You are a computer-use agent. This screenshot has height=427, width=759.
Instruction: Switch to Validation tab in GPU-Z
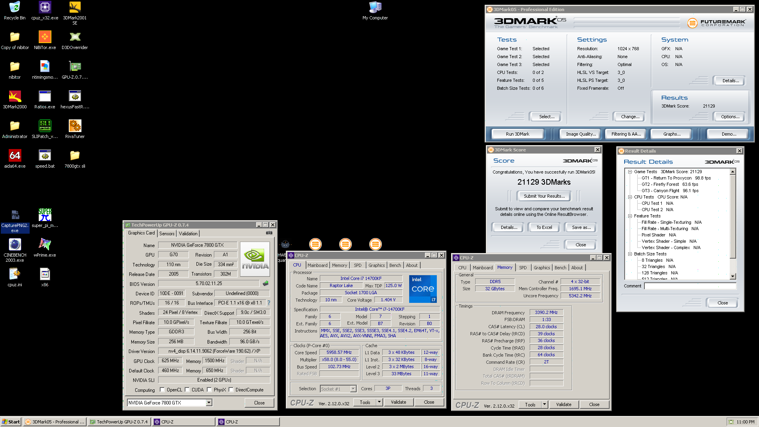click(x=188, y=234)
